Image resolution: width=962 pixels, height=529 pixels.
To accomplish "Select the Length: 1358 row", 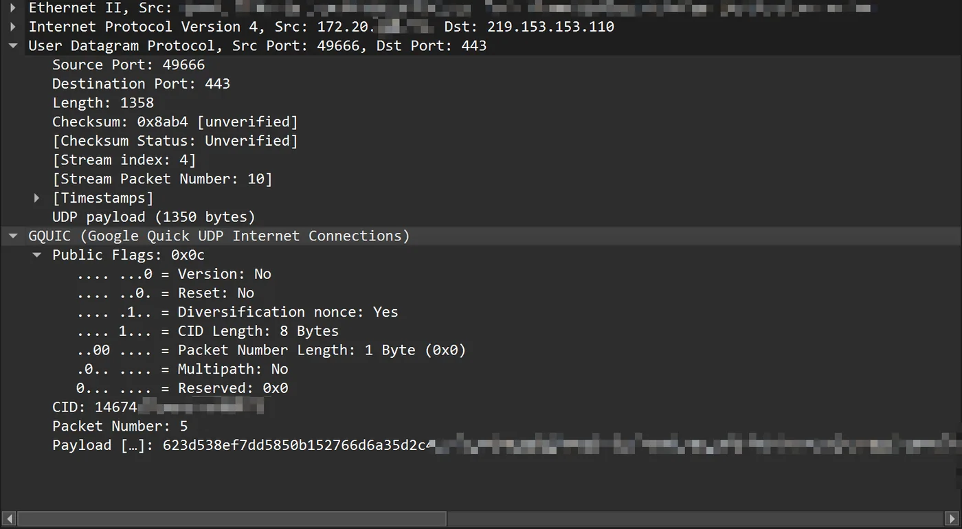I will [x=103, y=103].
